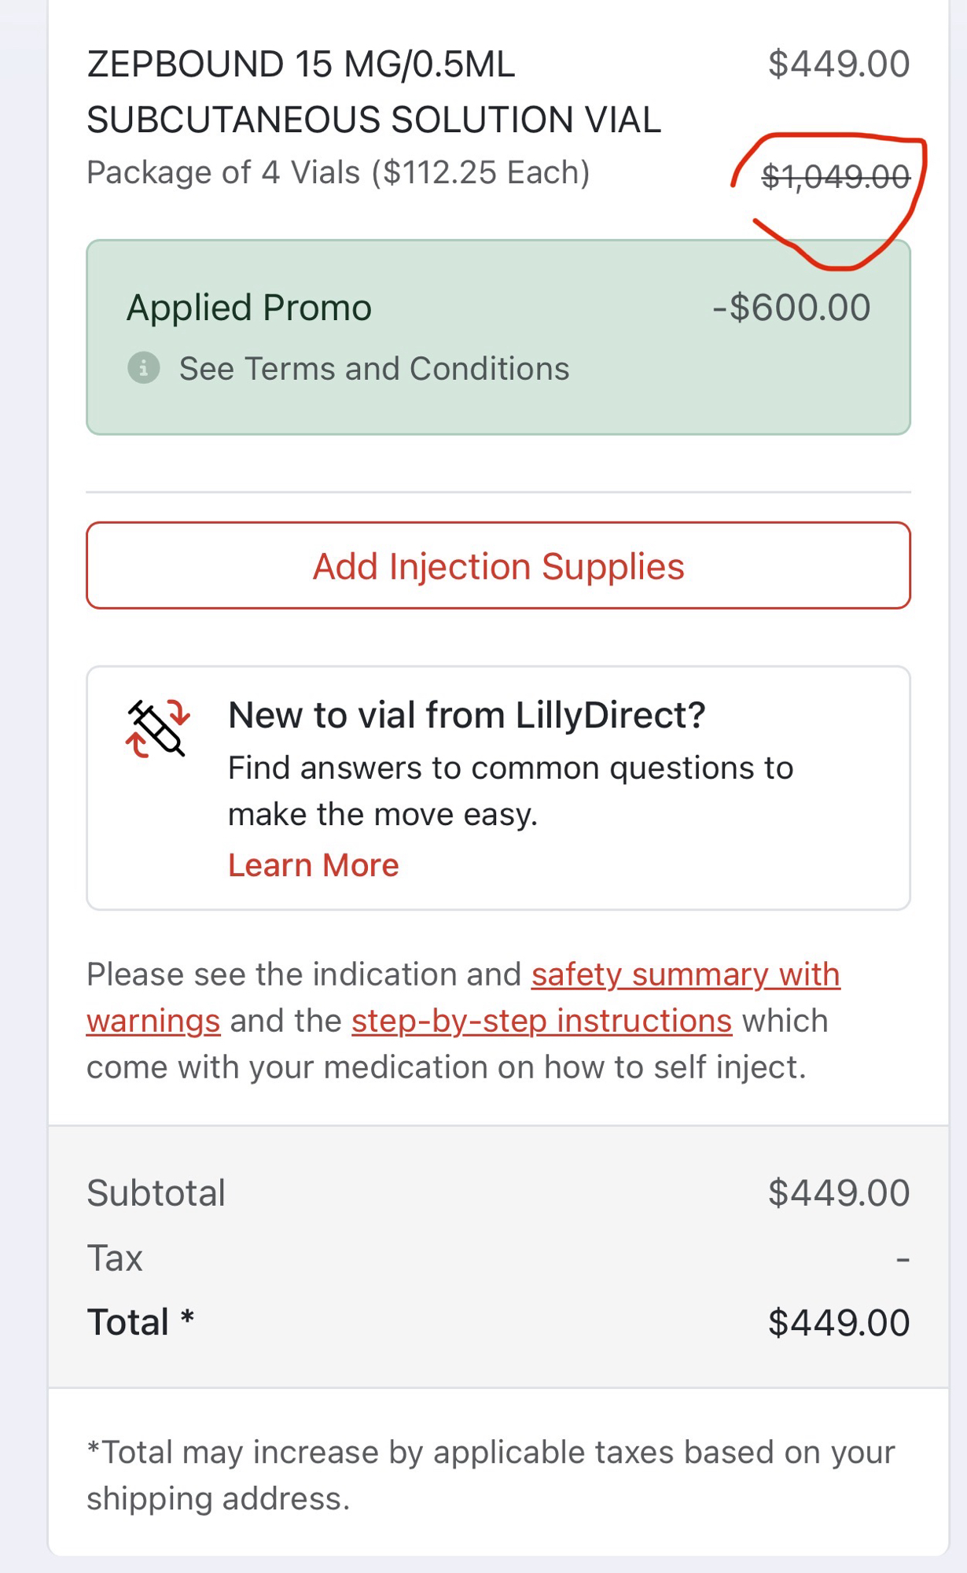Click the Package of 4 Vials text
This screenshot has width=967, height=1573.
click(x=338, y=173)
